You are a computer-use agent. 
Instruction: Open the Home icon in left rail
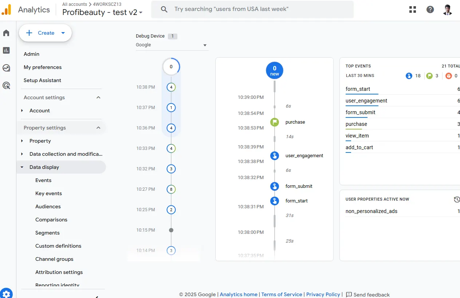click(x=6, y=33)
